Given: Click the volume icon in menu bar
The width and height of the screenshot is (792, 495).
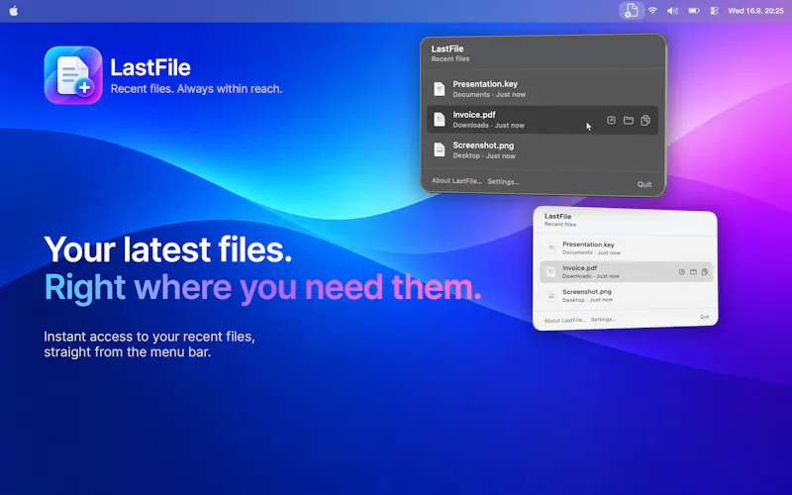Looking at the screenshot, I should tap(672, 11).
